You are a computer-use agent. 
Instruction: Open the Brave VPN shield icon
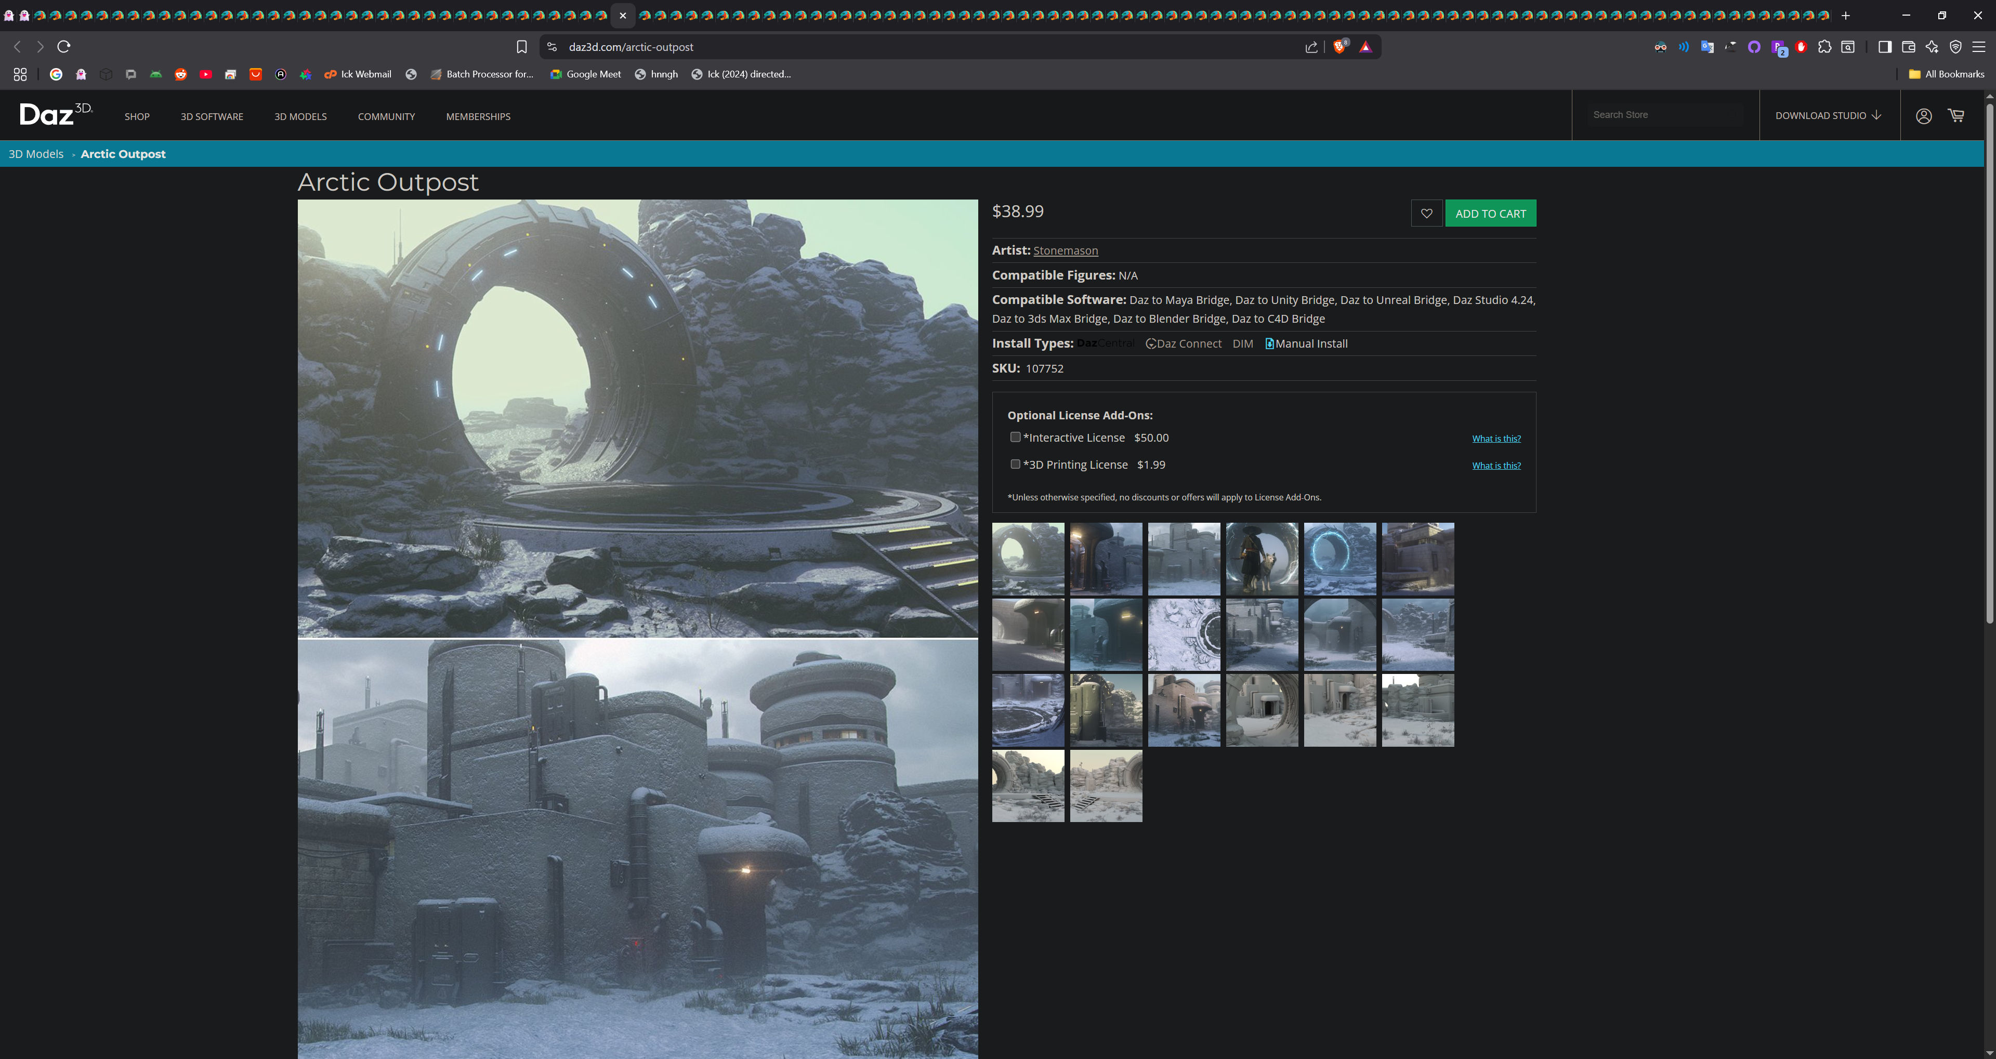click(x=1955, y=47)
